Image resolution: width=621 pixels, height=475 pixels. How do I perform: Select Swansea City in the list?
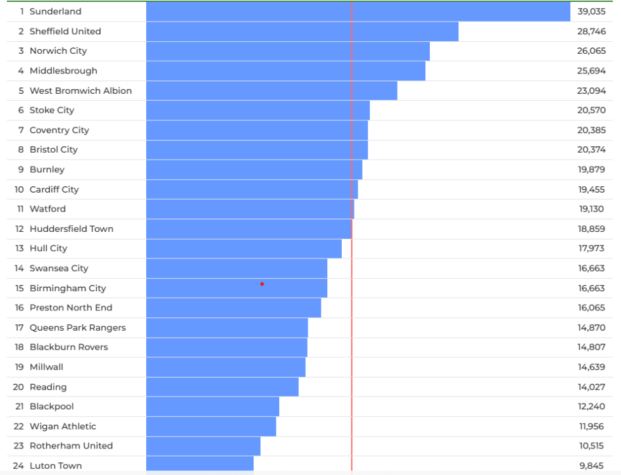[x=59, y=268]
